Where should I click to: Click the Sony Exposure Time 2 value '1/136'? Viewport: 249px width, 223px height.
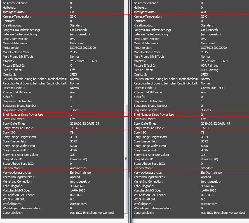coord(74,128)
